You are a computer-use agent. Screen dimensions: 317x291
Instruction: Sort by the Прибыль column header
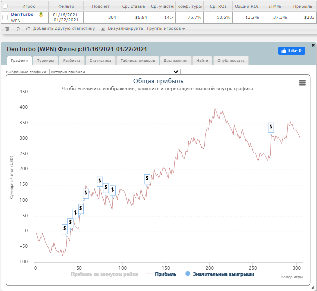303,6
